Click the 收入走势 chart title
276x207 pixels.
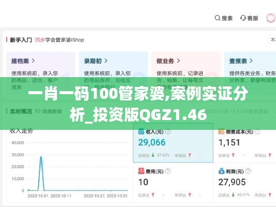pyautogui.click(x=21, y=131)
